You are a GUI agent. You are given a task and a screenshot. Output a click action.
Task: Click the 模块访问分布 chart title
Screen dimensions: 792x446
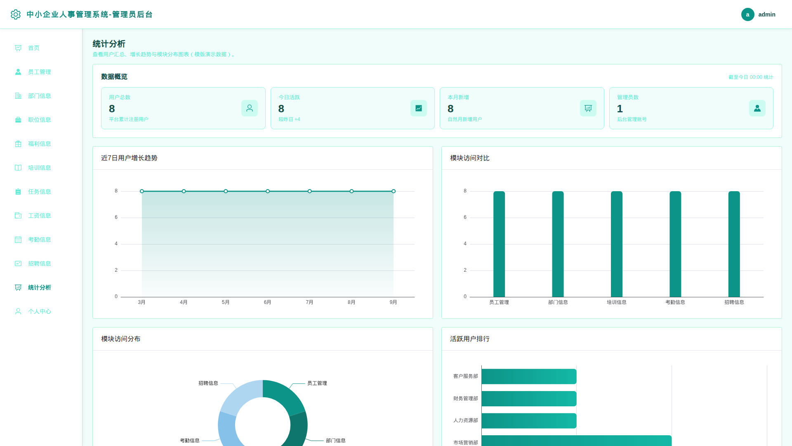121,339
